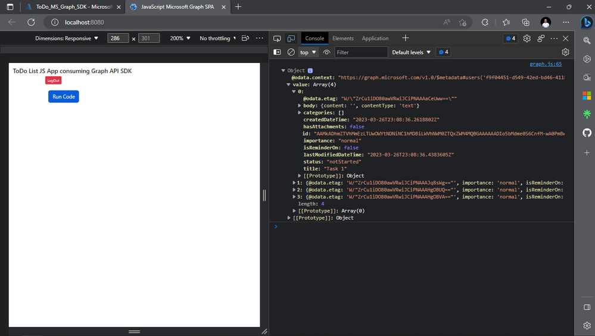
Task: Switch to the Application tab
Action: pyautogui.click(x=375, y=38)
